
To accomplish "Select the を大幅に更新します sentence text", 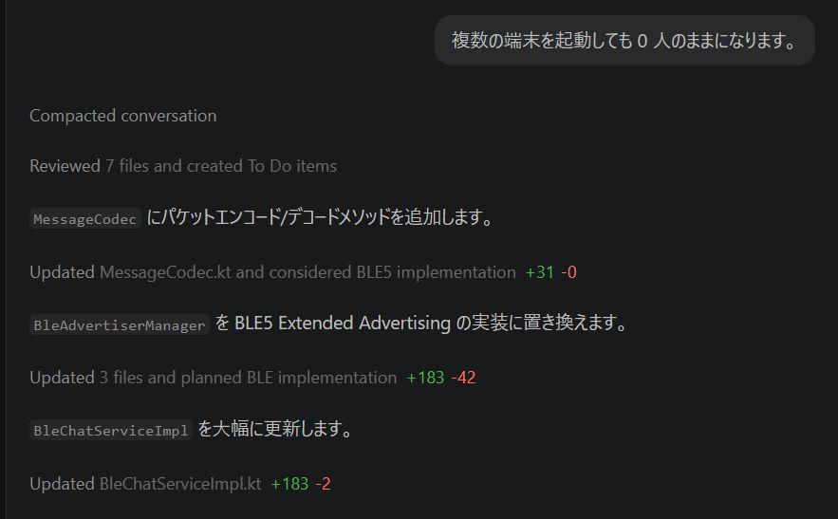I will pyautogui.click(x=276, y=430).
